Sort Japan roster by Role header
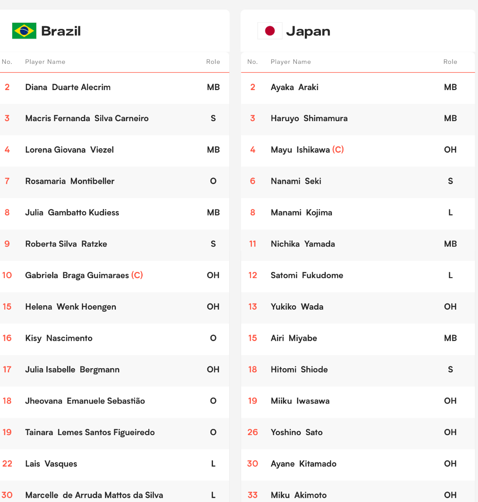This screenshot has height=502, width=478. pos(450,62)
